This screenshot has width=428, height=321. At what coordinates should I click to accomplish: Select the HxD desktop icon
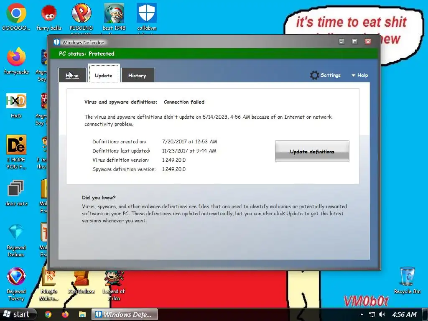[16, 106]
